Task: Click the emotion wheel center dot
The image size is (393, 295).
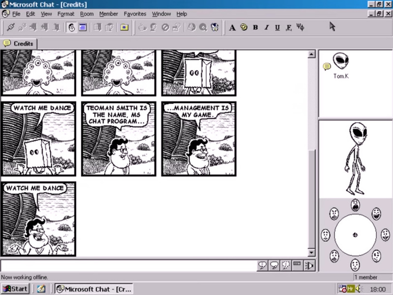Action: [355, 235]
